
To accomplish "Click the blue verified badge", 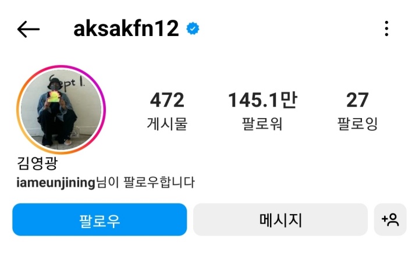I will click(x=193, y=28).
